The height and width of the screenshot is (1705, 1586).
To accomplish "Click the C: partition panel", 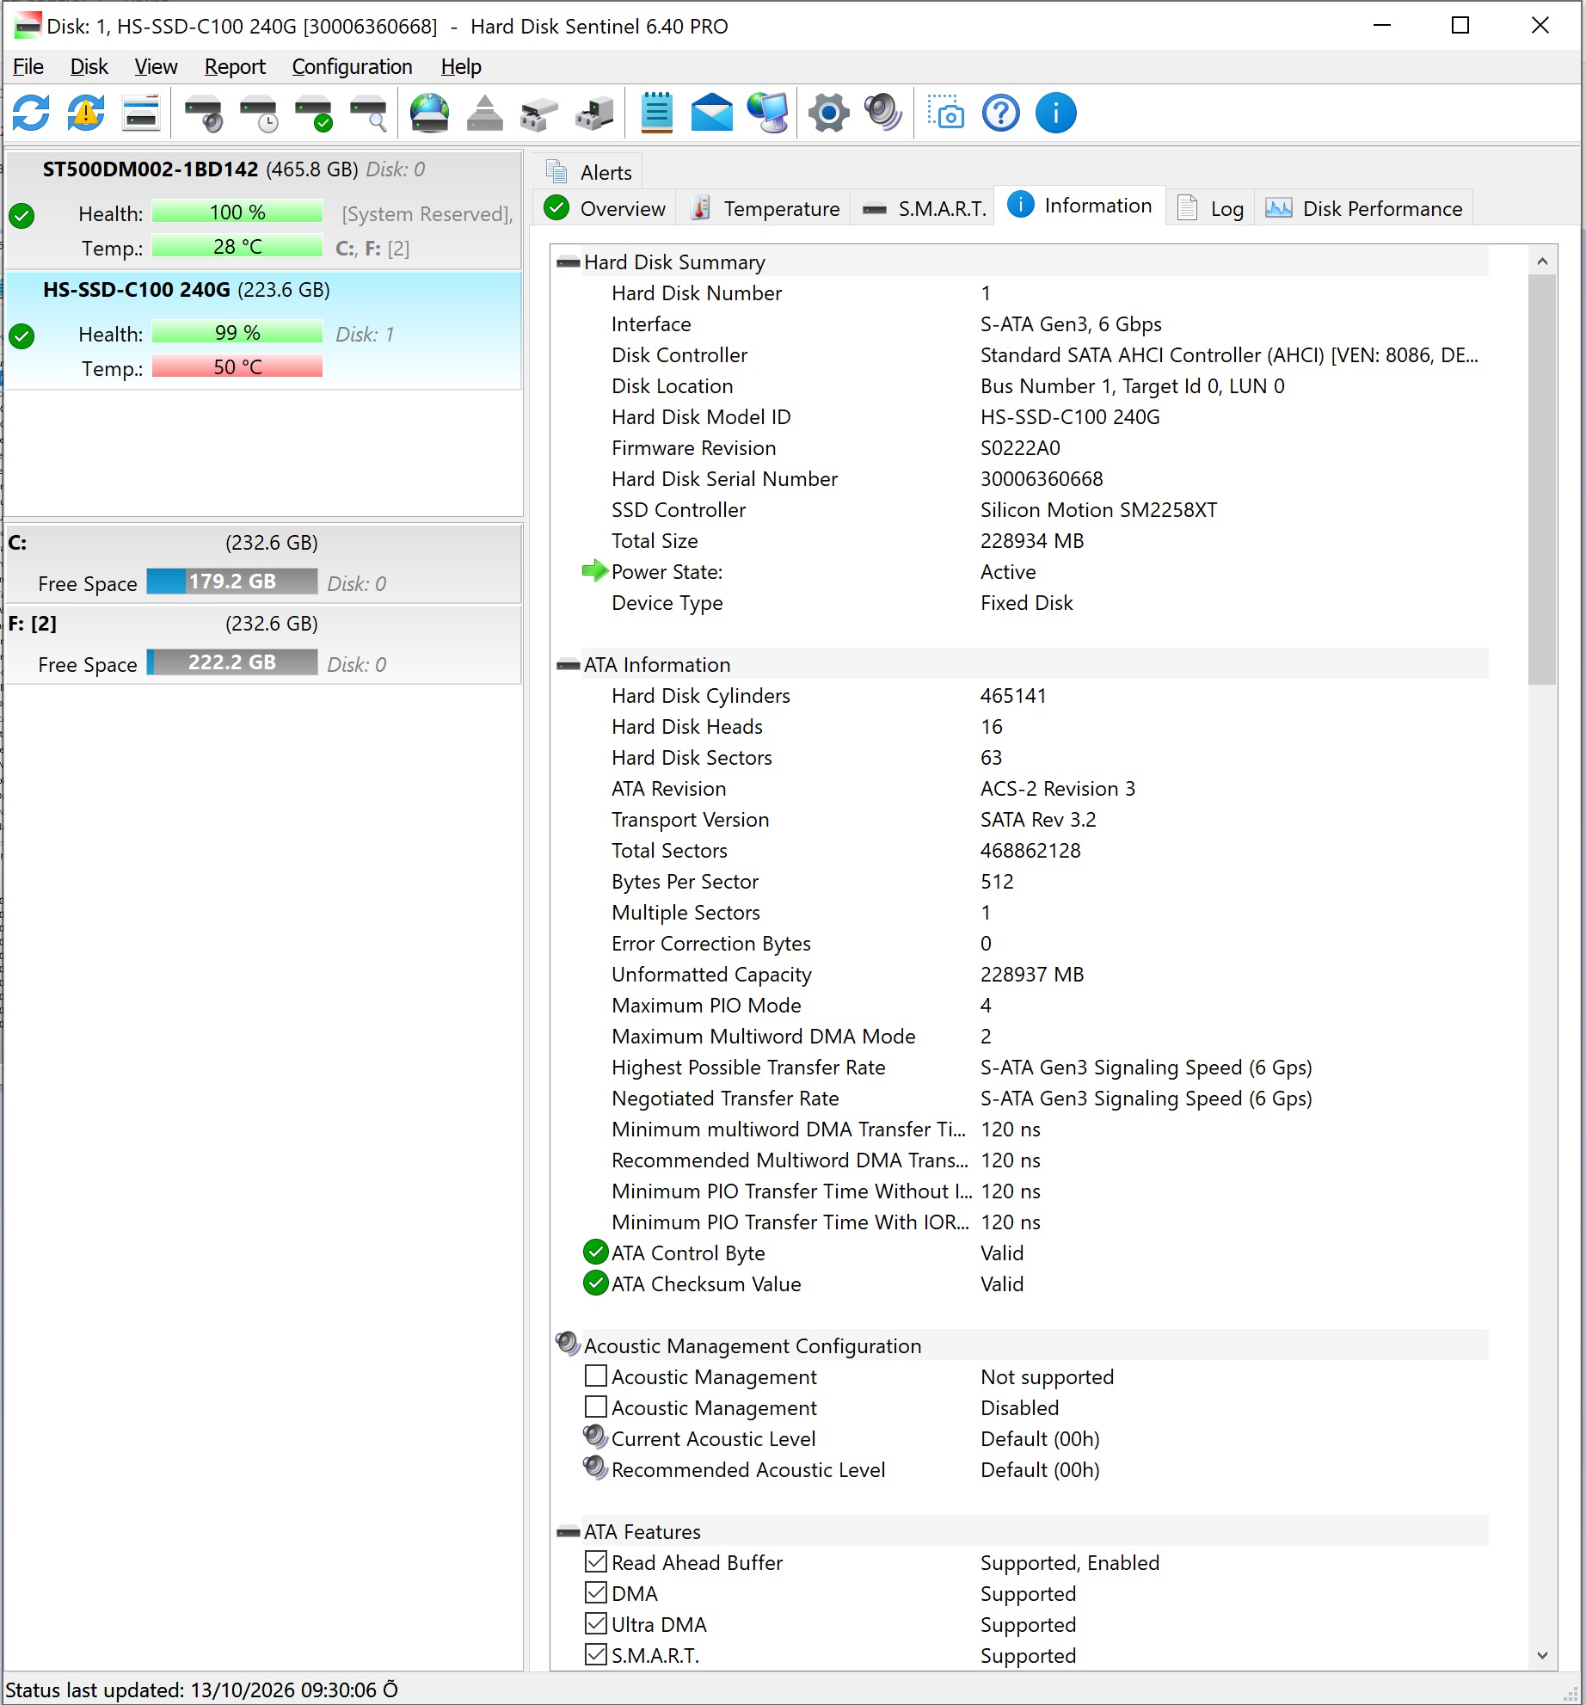I will 263,563.
